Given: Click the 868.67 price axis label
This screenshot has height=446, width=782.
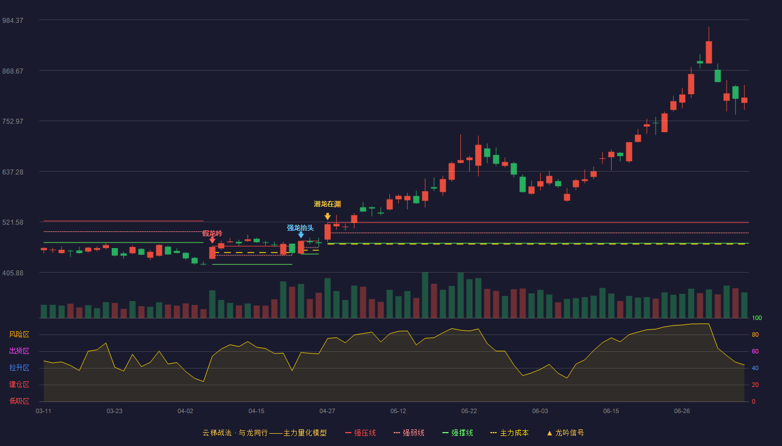Looking at the screenshot, I should [13, 71].
